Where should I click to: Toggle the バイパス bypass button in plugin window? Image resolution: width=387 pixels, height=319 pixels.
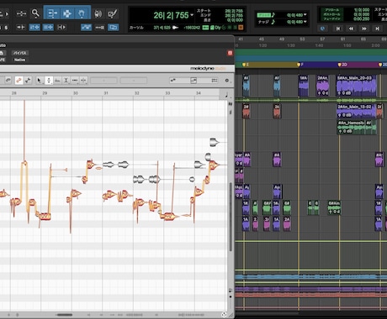coord(20,53)
